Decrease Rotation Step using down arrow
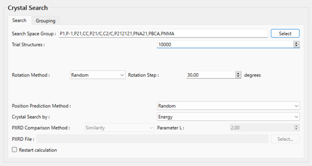 click(x=238, y=77)
